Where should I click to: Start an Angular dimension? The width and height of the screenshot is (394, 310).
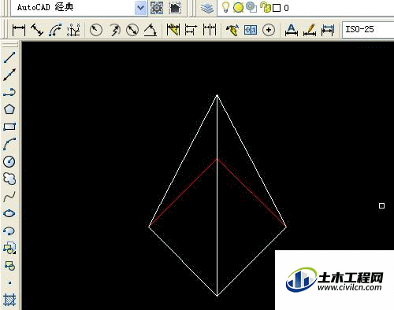151,30
